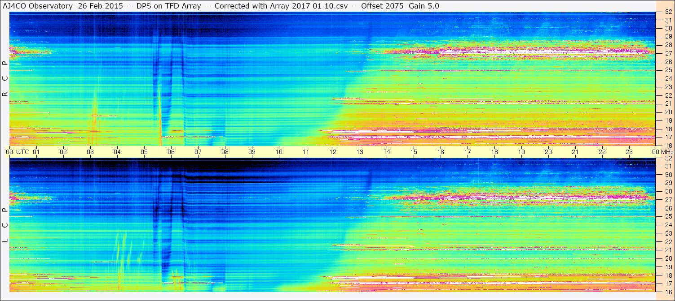
Task: Select hour 03 on the time axis
Action: (90, 152)
